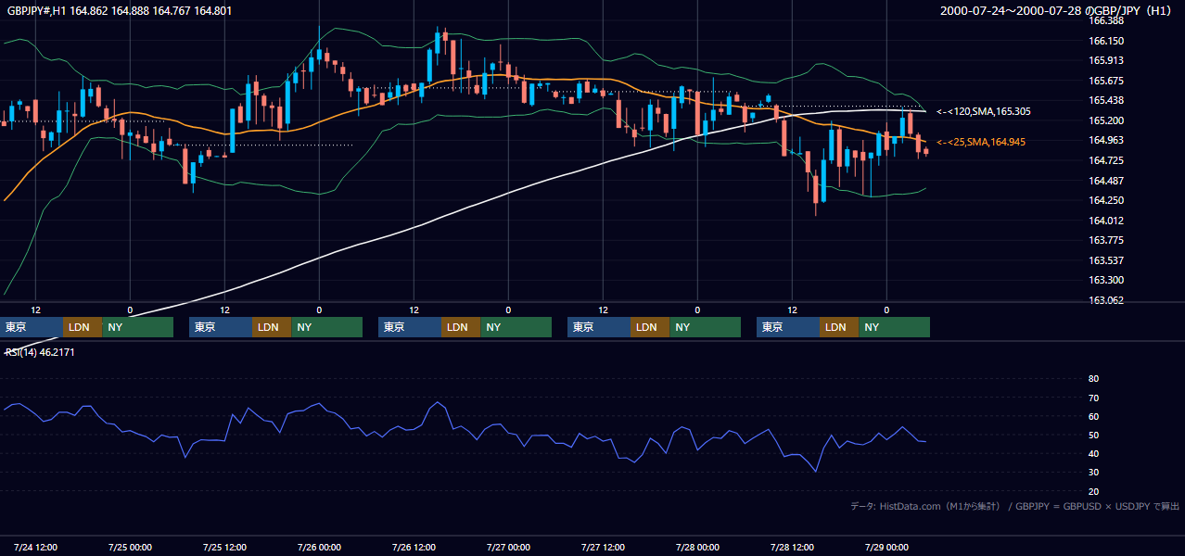Click the 7/25 00:00 time label

tap(130, 547)
